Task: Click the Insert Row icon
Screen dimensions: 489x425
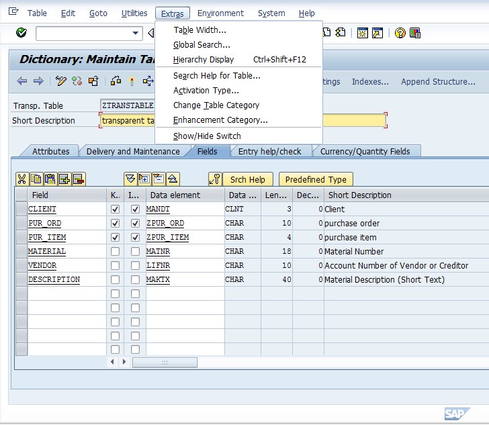Action: pyautogui.click(x=64, y=179)
